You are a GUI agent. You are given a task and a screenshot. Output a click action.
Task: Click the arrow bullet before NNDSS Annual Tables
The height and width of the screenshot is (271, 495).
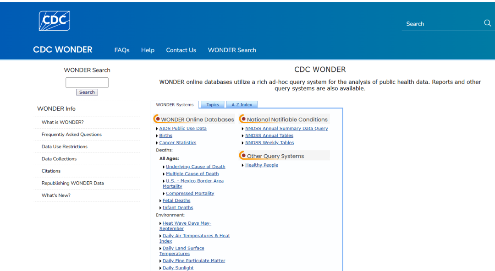click(x=243, y=136)
